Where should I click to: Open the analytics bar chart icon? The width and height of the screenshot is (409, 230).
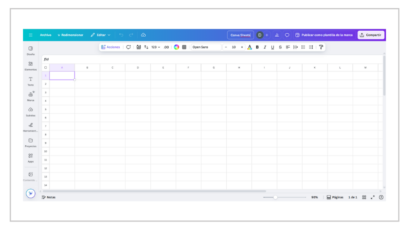(277, 35)
